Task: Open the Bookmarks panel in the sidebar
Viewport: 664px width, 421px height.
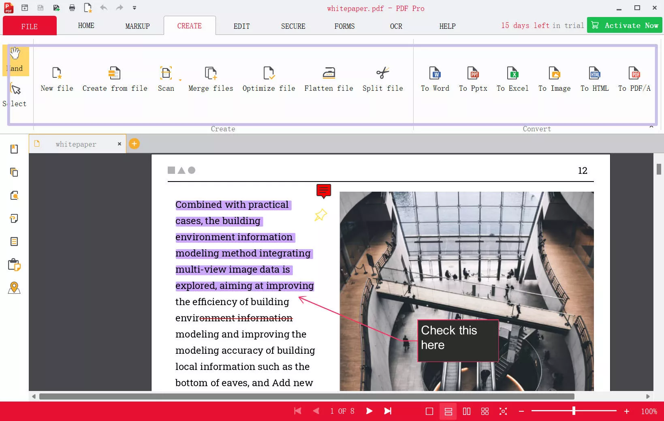Action: pyautogui.click(x=14, y=149)
